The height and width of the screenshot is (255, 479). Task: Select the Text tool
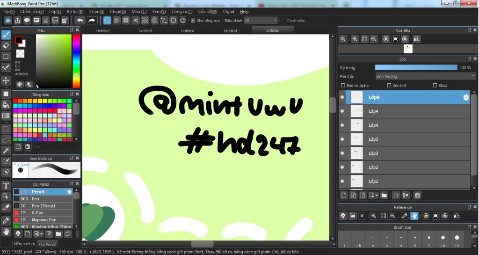tap(6, 186)
